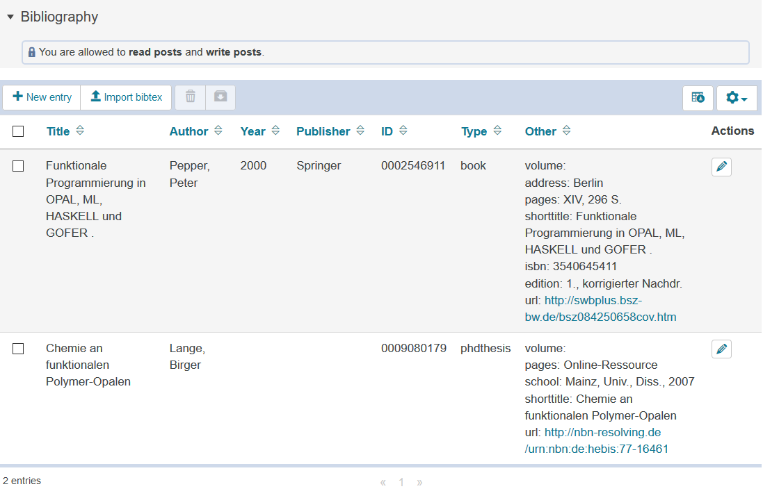Open the swbplus.bsz-bw.de cover URL
763x489 pixels.
593,301
